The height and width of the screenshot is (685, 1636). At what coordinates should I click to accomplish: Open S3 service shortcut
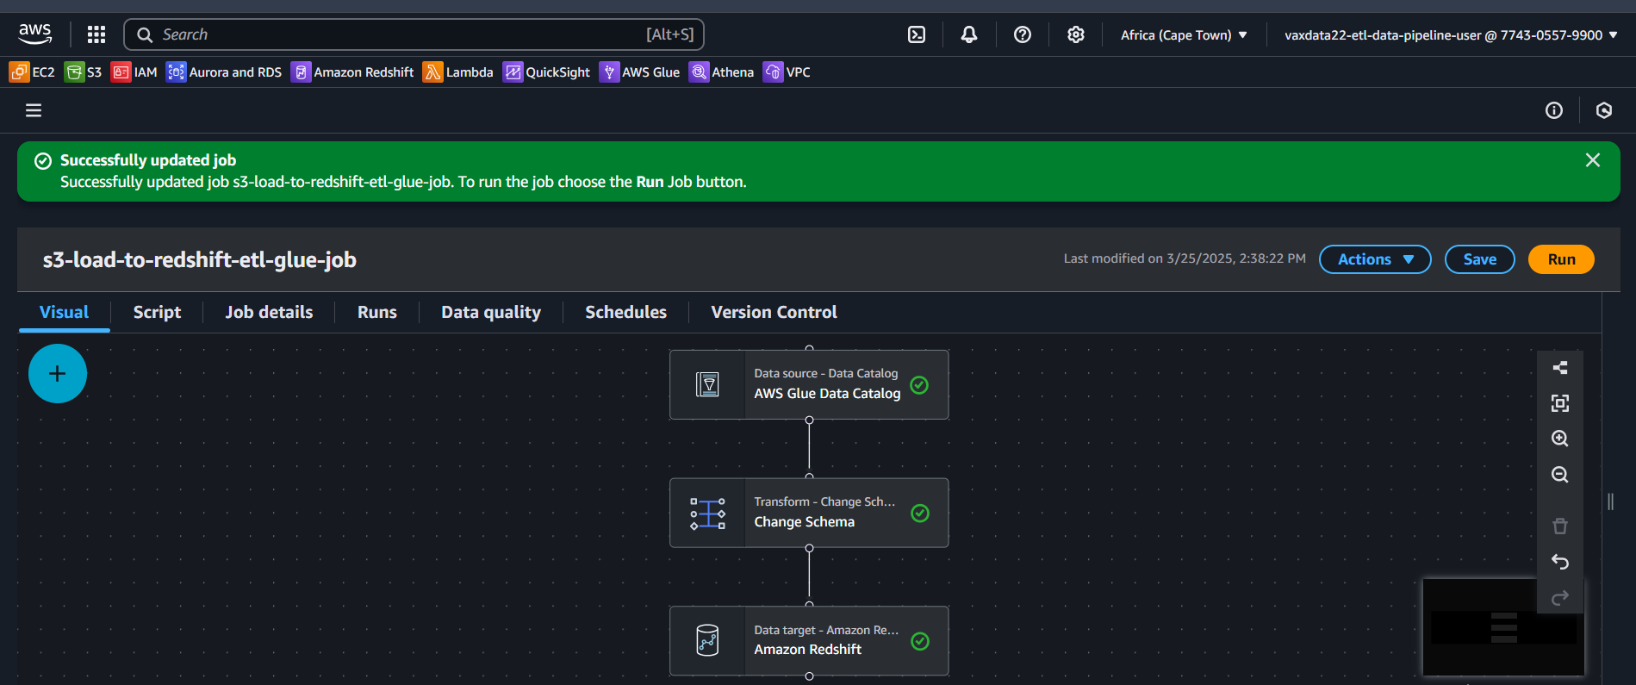tap(84, 72)
